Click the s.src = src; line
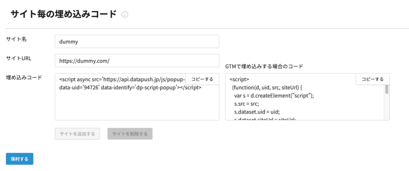This screenshot has height=171, width=409. tap(247, 104)
